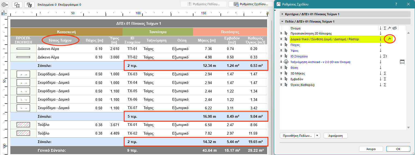Screen dimensions: 415x155
Task: Collapse the Πεδία panel section
Action: click(x=282, y=21)
